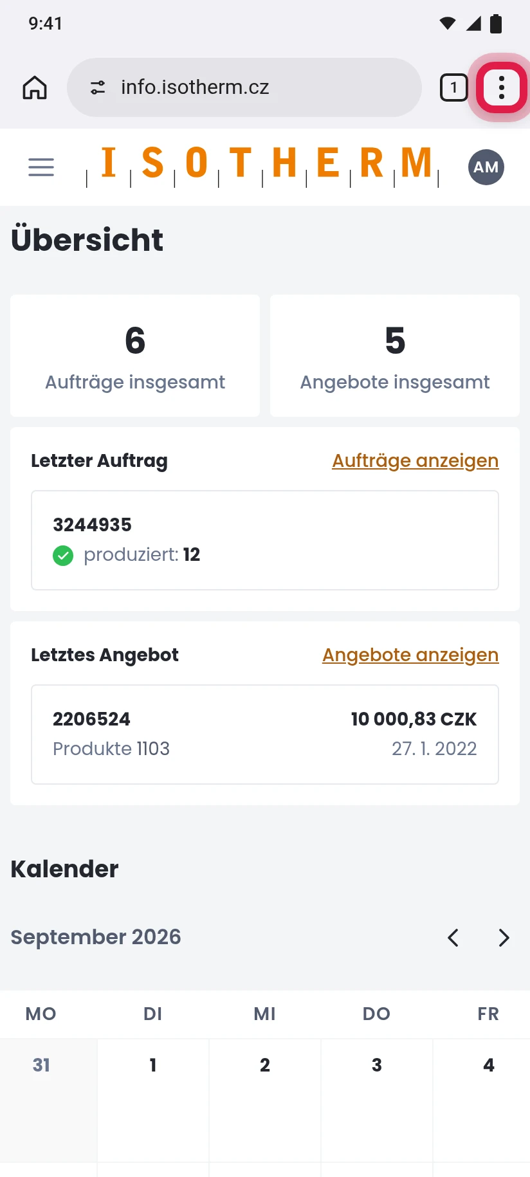Open the AM user avatar menu
Viewport: 530px width, 1177px height.
[x=486, y=167]
